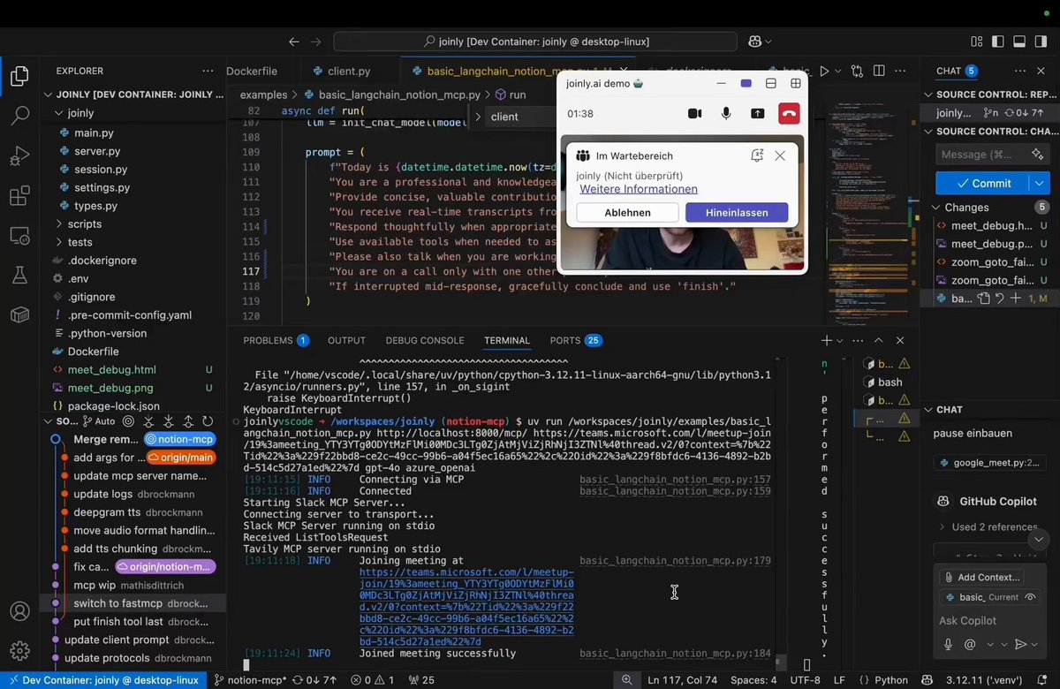The image size is (1060, 689).
Task: Open the Extensions view
Action: click(x=19, y=196)
